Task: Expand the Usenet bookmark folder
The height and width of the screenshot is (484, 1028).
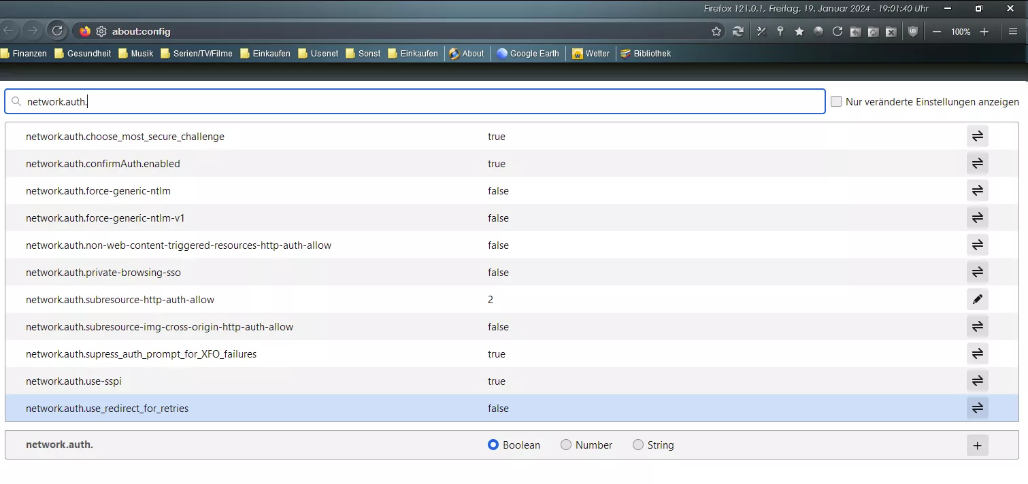Action: pyautogui.click(x=318, y=54)
